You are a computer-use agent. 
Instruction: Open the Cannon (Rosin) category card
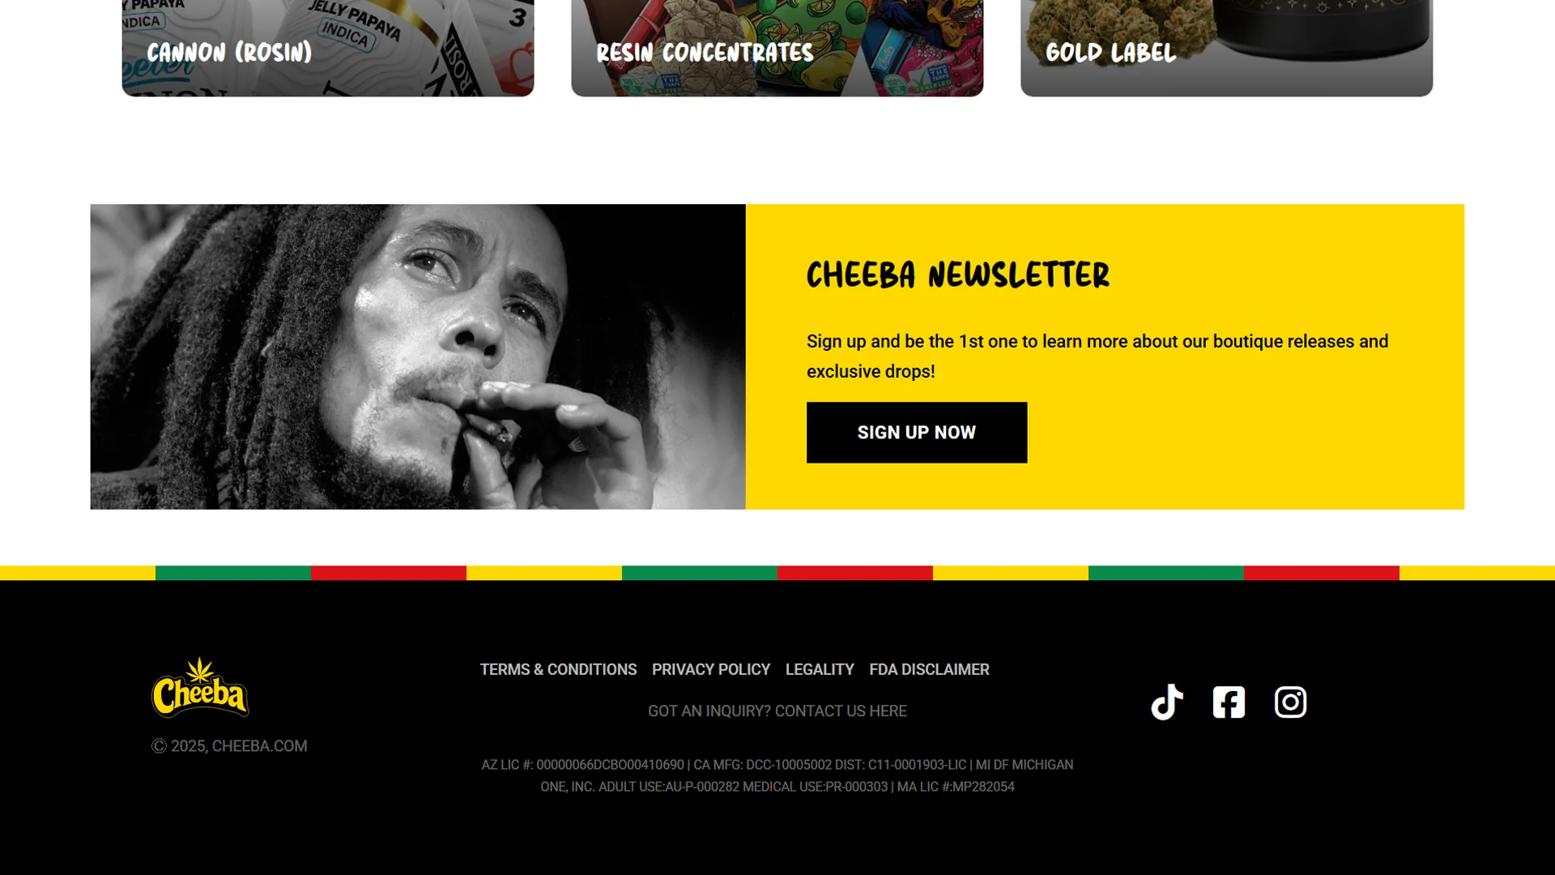[328, 48]
